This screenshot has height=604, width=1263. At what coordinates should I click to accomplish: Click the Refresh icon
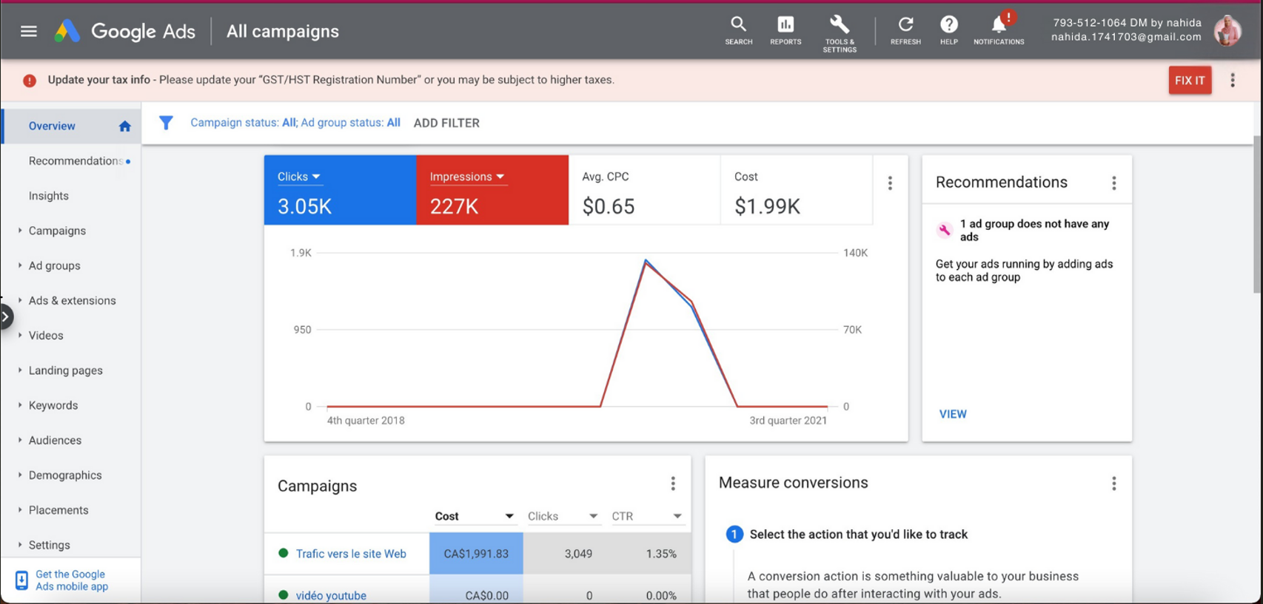coord(905,25)
